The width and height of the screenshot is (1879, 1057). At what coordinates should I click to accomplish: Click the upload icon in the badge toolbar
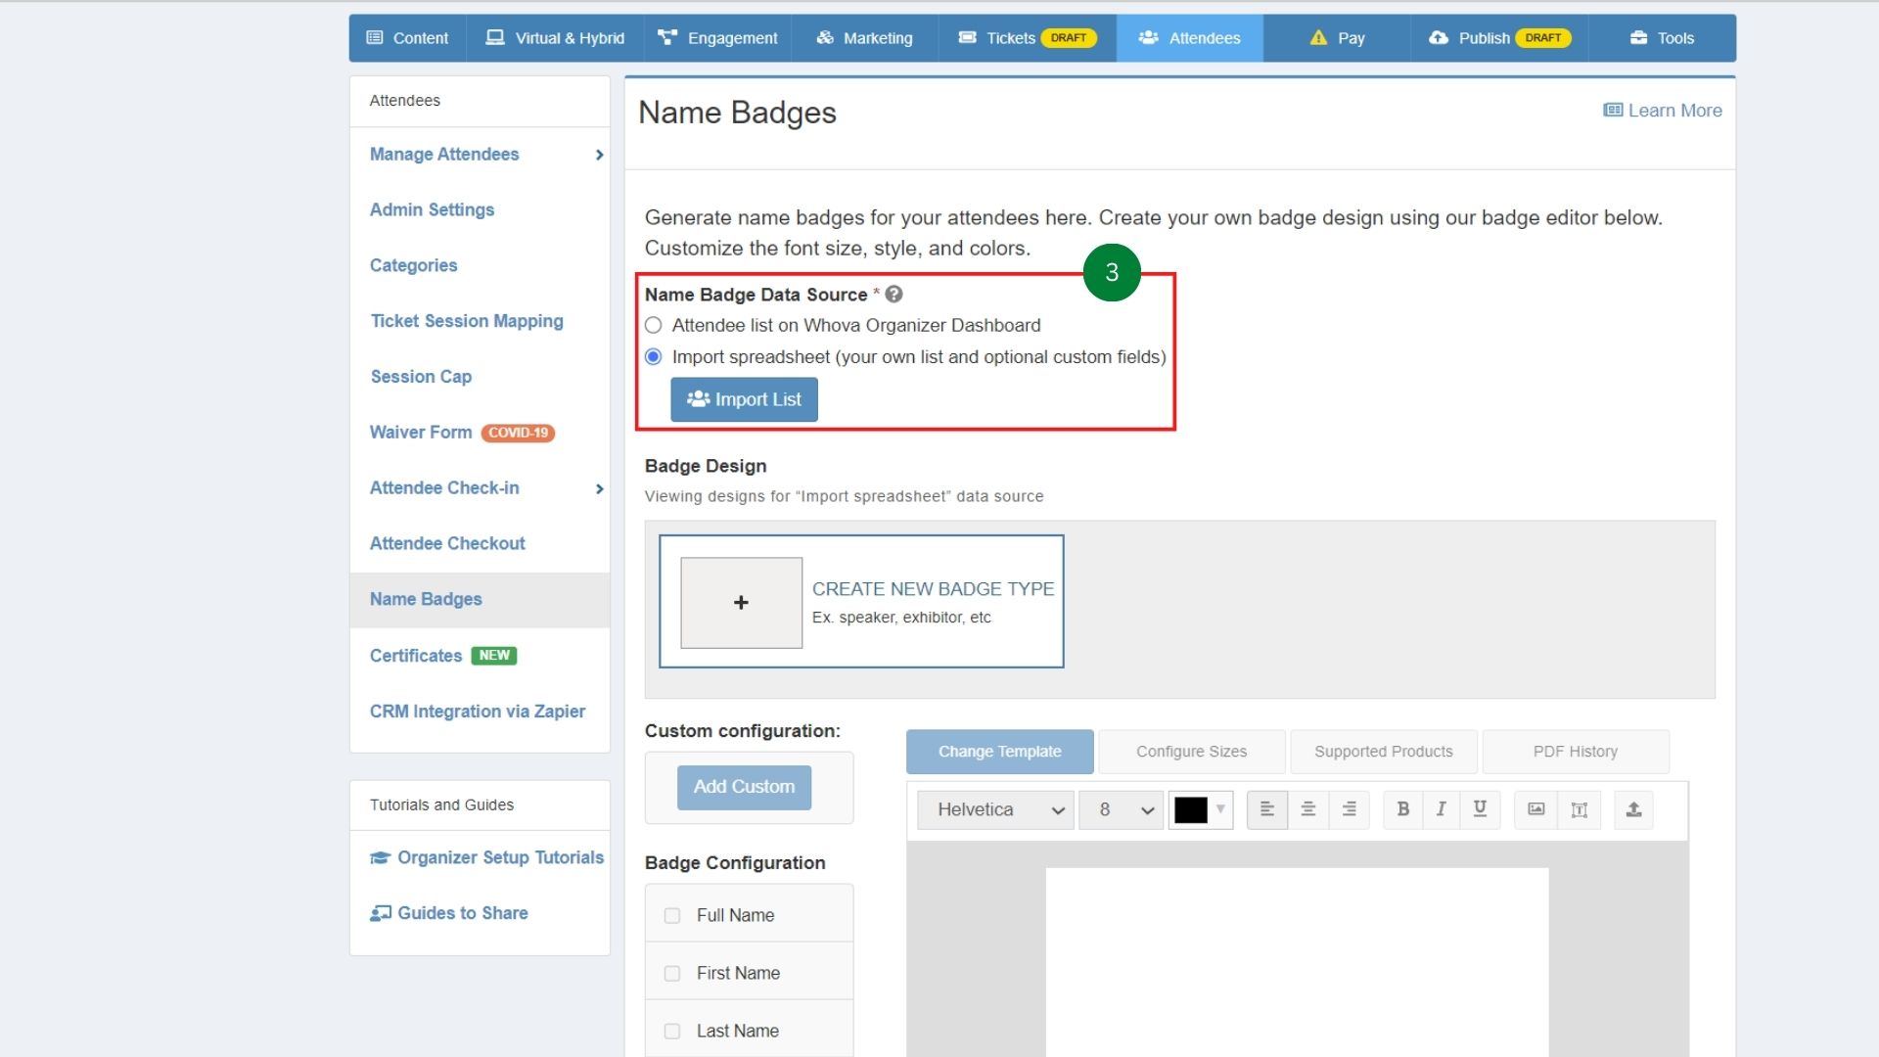click(x=1632, y=809)
